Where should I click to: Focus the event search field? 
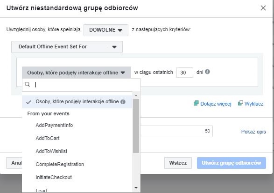[x=81, y=85]
